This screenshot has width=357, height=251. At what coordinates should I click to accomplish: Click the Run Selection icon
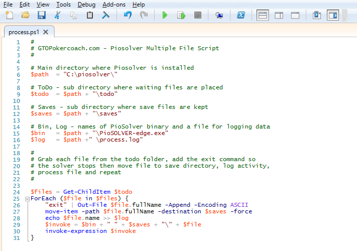pyautogui.click(x=181, y=16)
